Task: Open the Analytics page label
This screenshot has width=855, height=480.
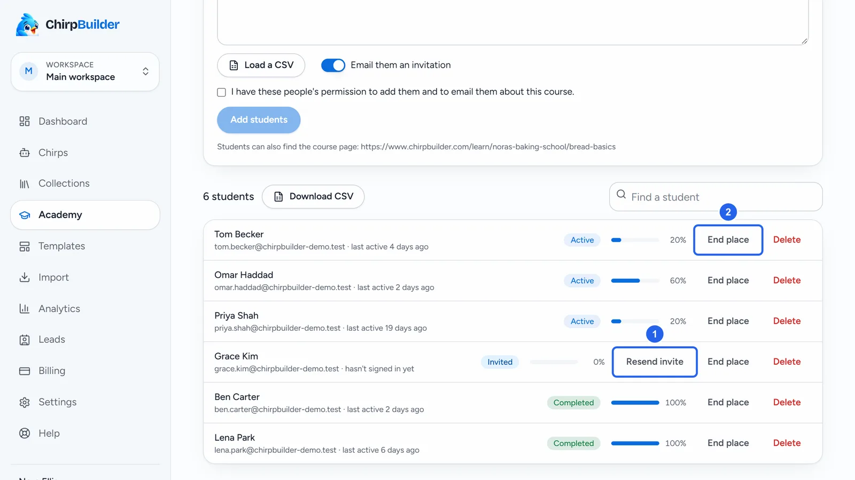Action: click(59, 309)
